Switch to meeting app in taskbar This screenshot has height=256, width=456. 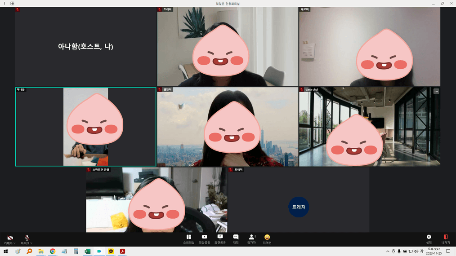(99, 252)
